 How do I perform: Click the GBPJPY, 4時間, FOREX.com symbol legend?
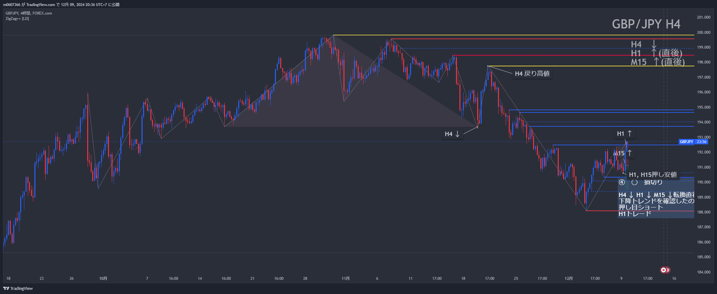tap(29, 13)
